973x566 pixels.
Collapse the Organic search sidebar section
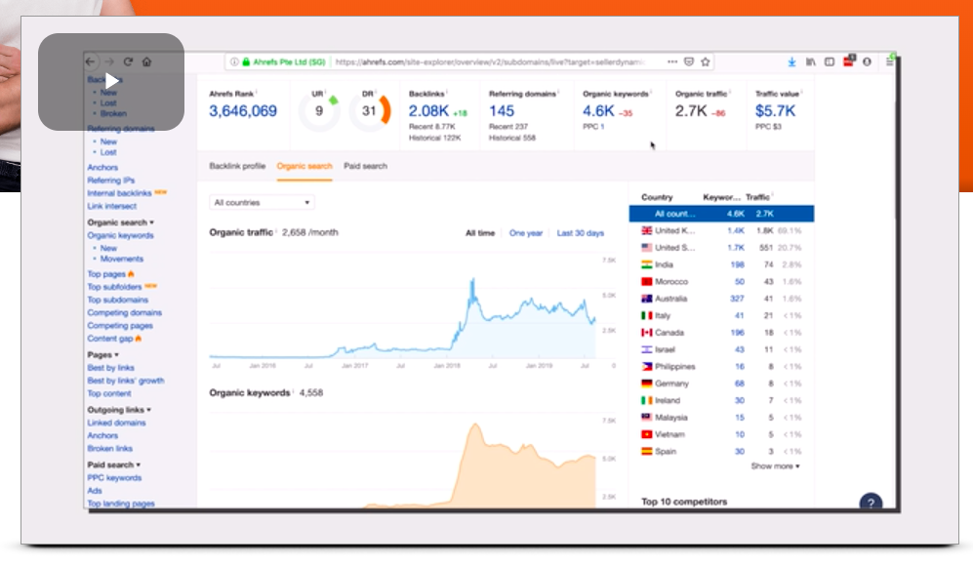(x=120, y=222)
